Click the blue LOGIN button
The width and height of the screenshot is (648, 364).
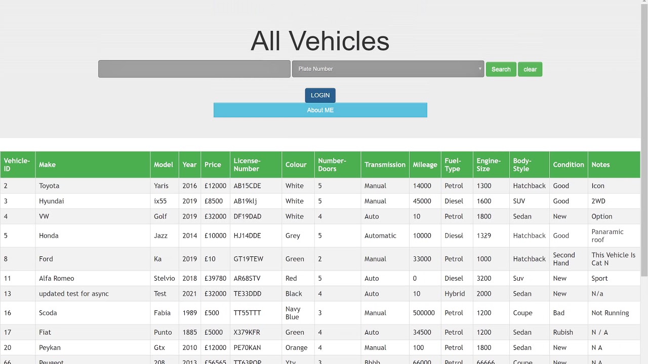tap(320, 95)
